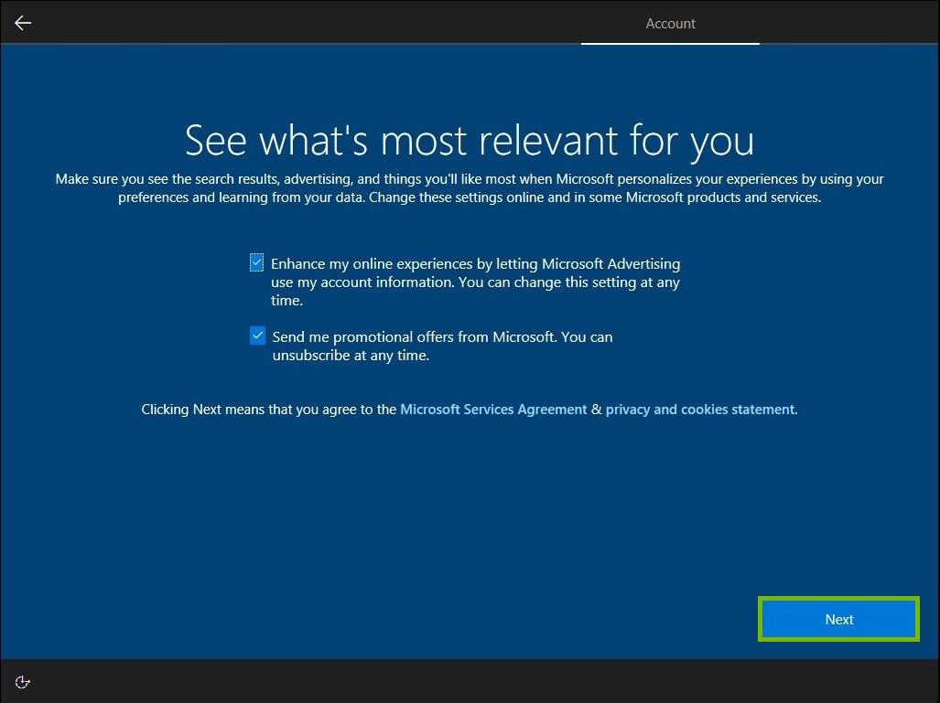Open the Microsoft Services Agreement link
This screenshot has width=940, height=703.
(493, 410)
